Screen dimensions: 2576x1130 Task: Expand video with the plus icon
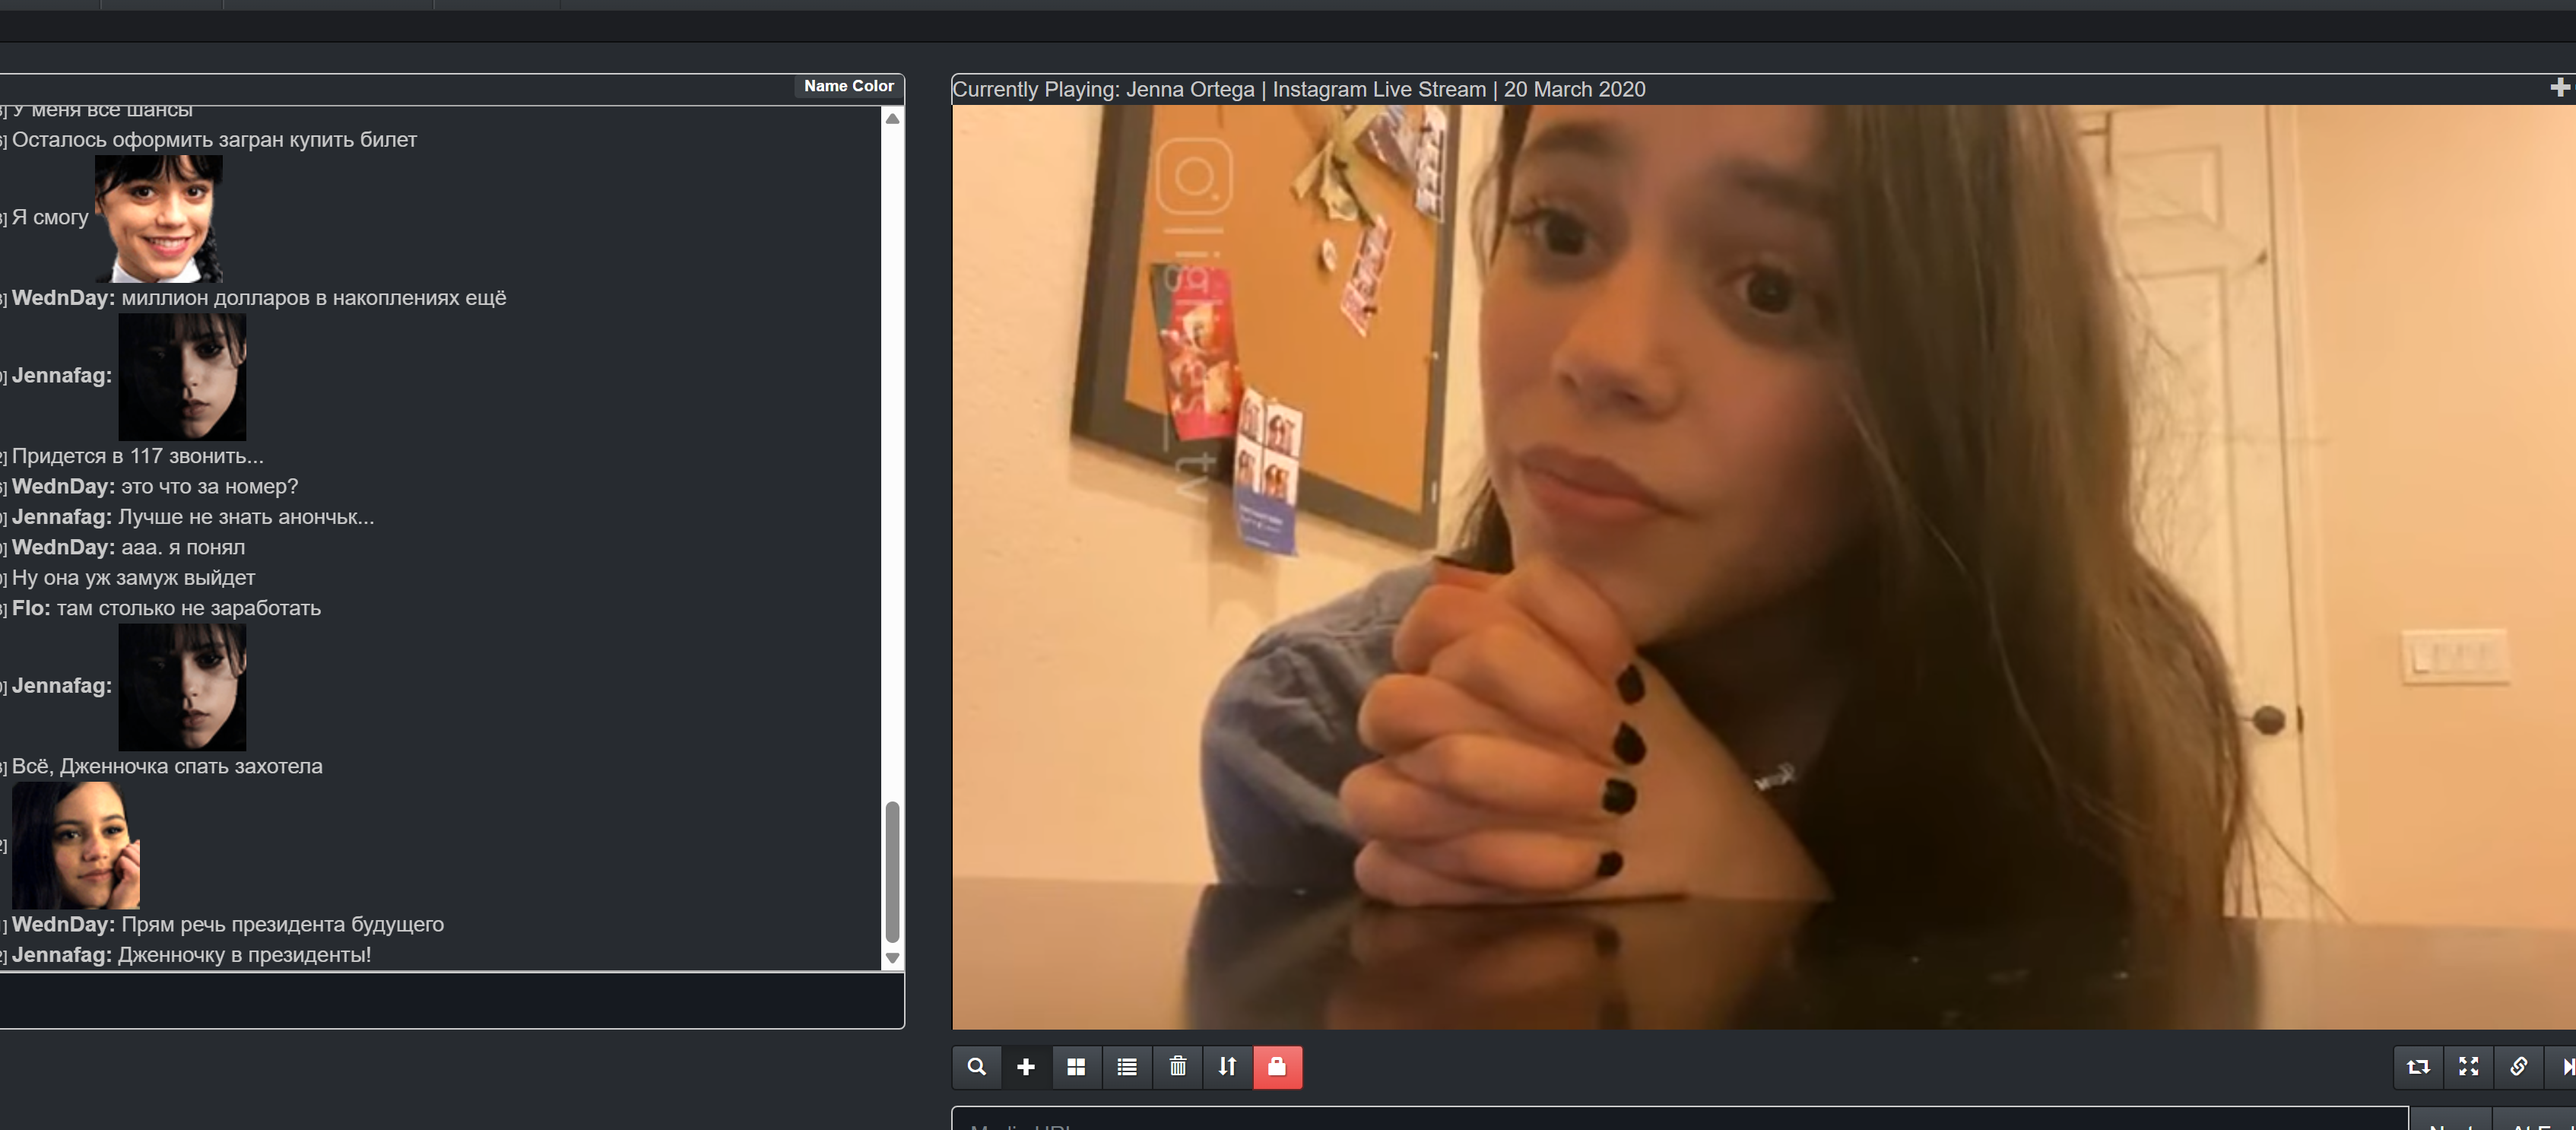pos(2559,88)
